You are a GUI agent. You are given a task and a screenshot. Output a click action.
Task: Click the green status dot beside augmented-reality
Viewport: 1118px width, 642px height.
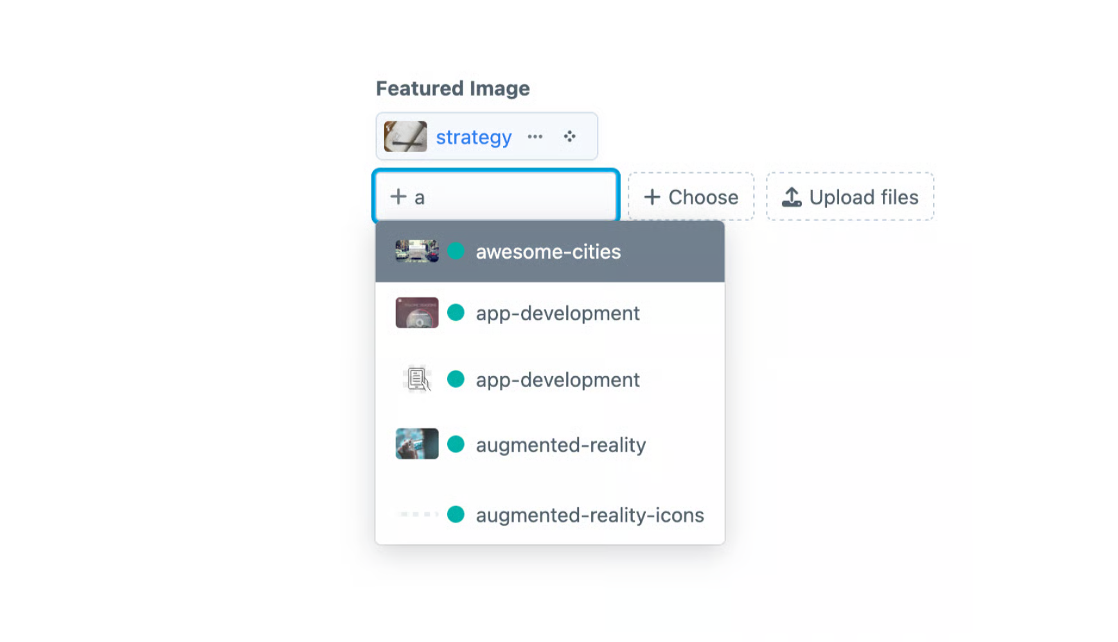coord(456,444)
